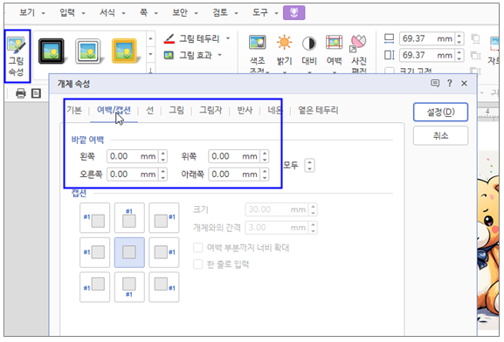Switch to the 여백/캡션 tab
This screenshot has width=504, height=342.
click(x=114, y=110)
